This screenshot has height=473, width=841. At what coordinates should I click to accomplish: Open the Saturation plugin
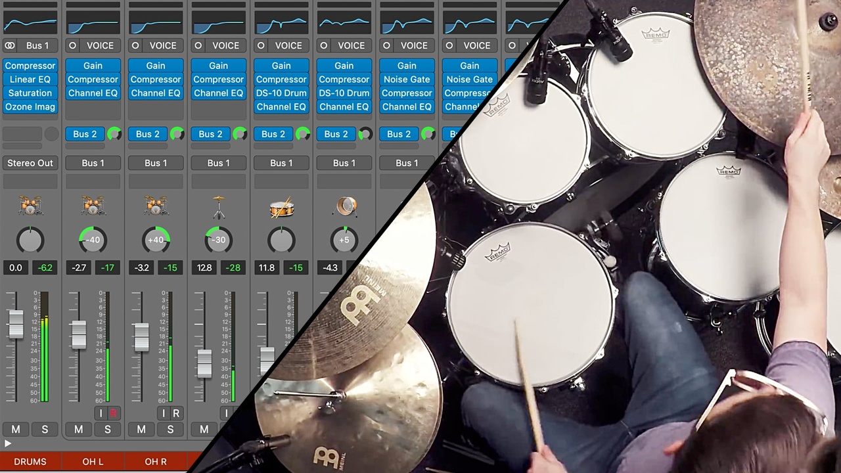tap(30, 93)
